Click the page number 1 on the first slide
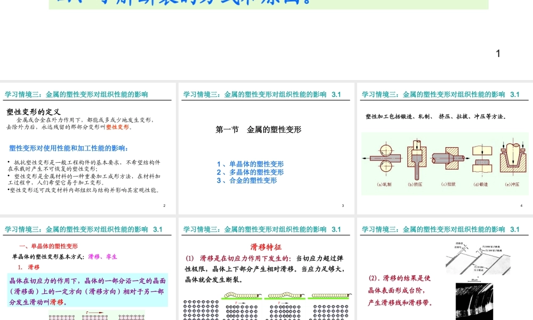Image resolution: width=533 pixels, height=320 pixels. (498, 53)
